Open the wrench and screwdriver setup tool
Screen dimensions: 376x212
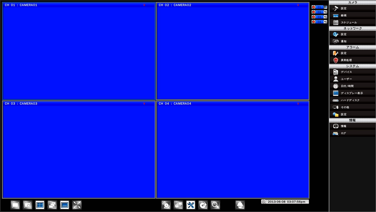point(191,205)
